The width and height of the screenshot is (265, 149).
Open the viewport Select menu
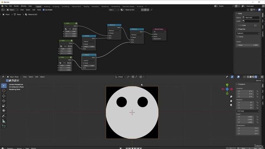[x=31, y=77]
